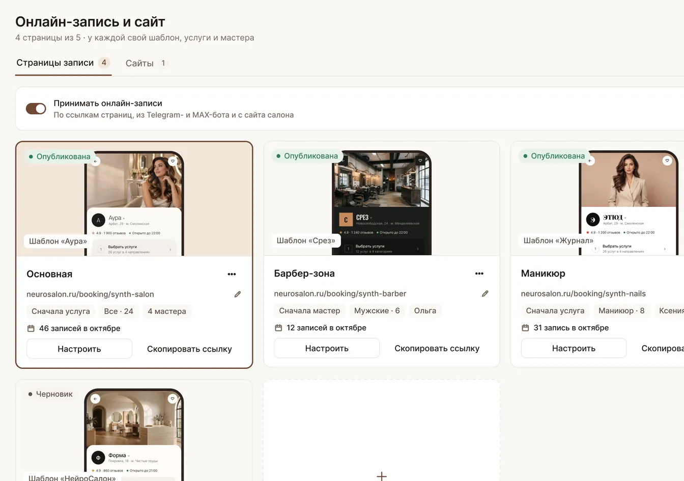This screenshot has height=481, width=684.
Task: Click the calendar icon beside 46 записей в октябре
Action: click(x=31, y=329)
